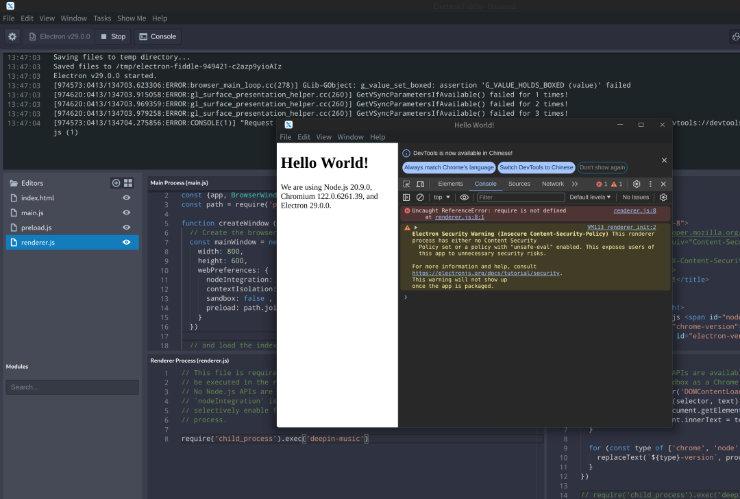Switch to DevTools Console tab
Screen dimensions: 740x499
click(485, 184)
